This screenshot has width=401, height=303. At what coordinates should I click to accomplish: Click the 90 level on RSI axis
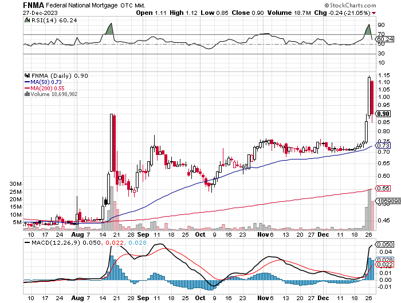[x=381, y=25]
